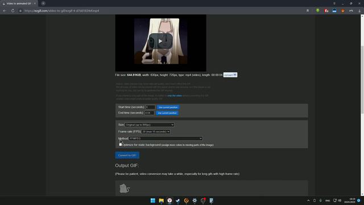
Task: Open the clock and date panel
Action: pos(349,200)
